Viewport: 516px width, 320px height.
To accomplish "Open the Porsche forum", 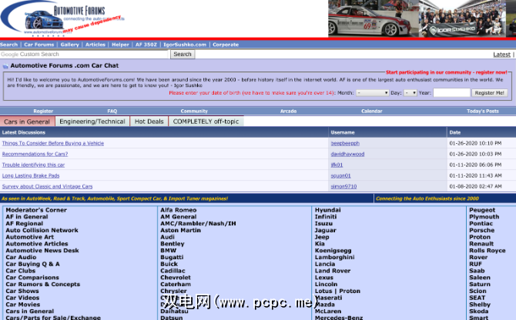I will 481,230.
